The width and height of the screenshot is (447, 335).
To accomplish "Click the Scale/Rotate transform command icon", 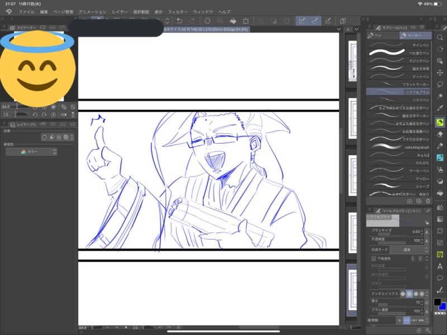I will (245, 21).
